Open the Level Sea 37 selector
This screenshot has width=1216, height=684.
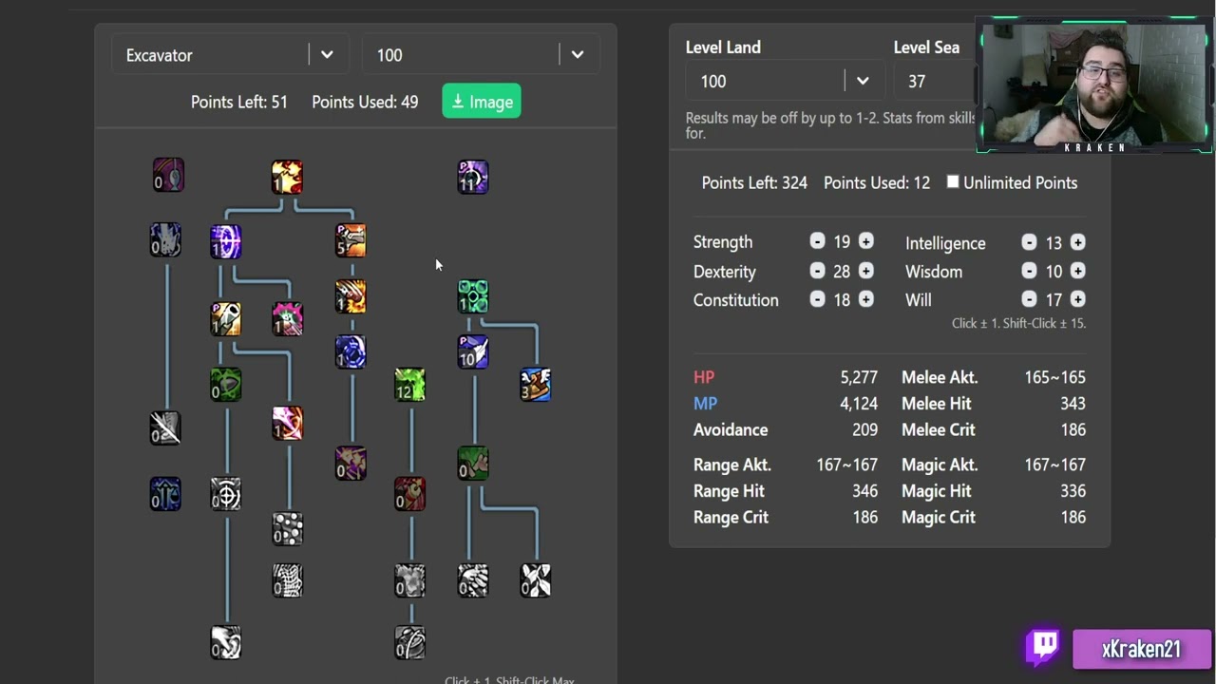coord(935,81)
